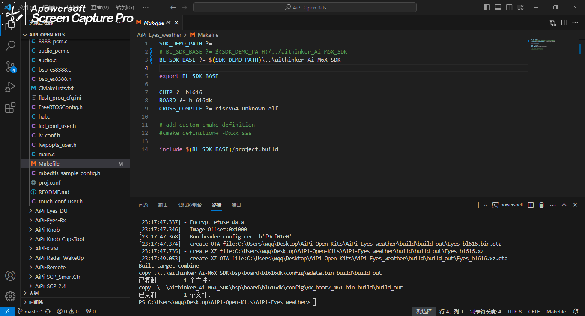Viewport: 585px width, 316px height.
Task: Click 行 4, 列 1 cursor position status
Action: [x=451, y=312]
